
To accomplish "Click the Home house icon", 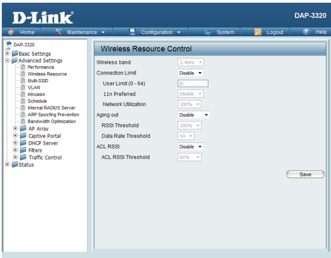I will (11, 32).
